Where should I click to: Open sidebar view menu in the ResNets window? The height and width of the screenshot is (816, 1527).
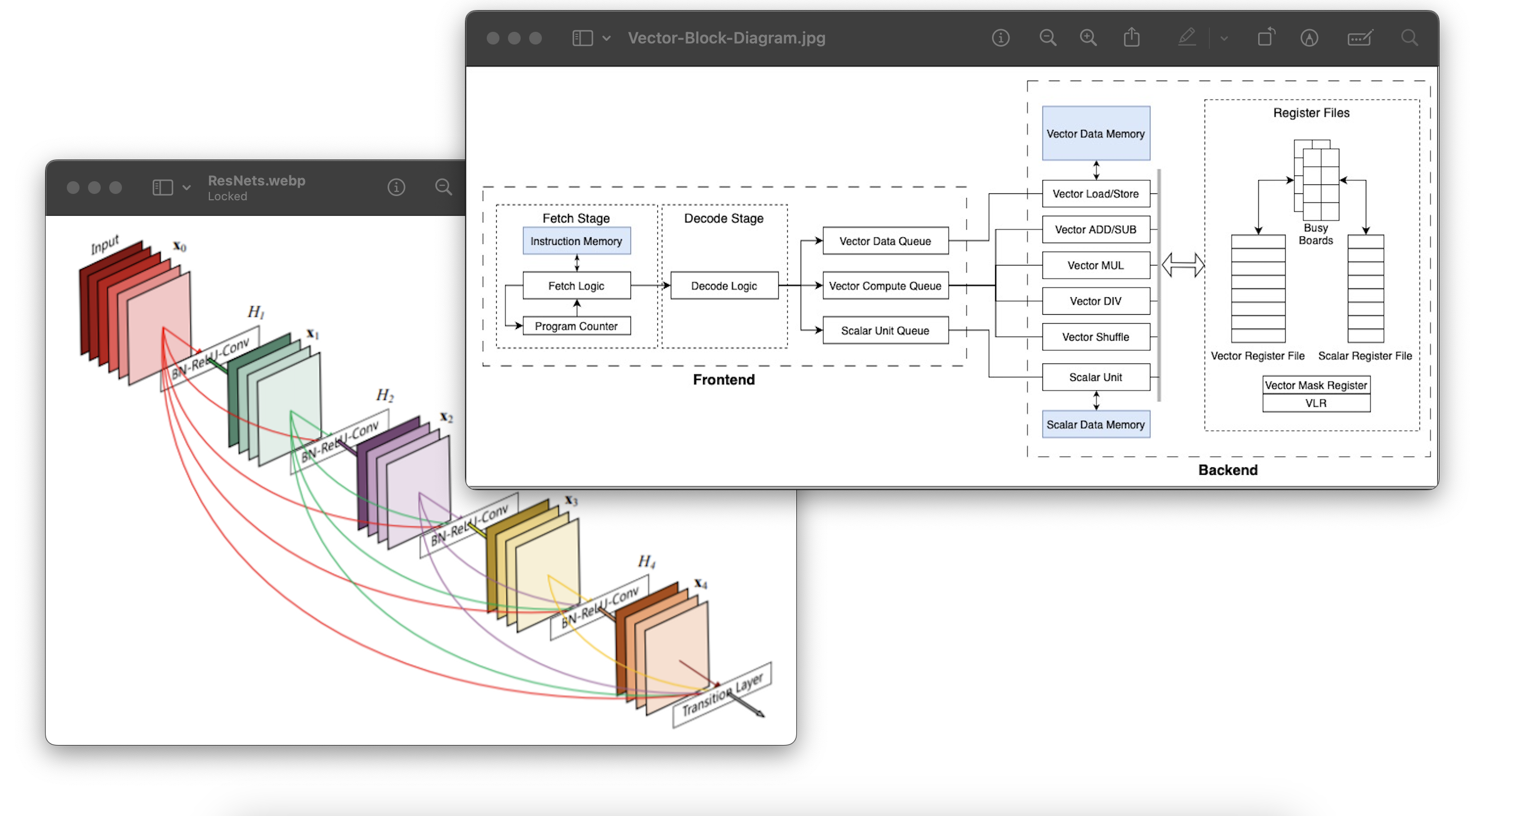pyautogui.click(x=186, y=188)
